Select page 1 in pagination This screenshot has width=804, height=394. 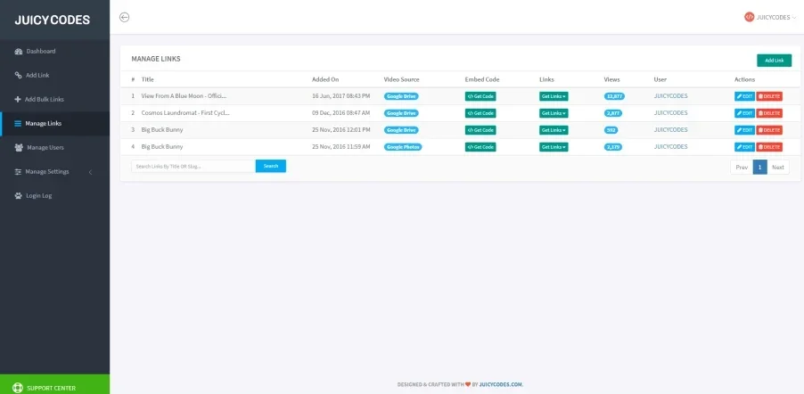(760, 168)
